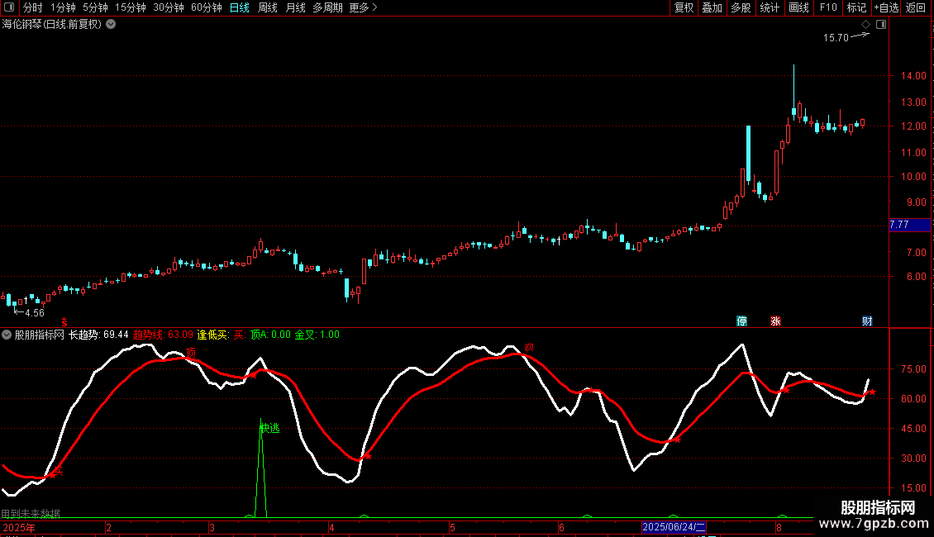Click the 15.70 high price label

click(x=836, y=37)
